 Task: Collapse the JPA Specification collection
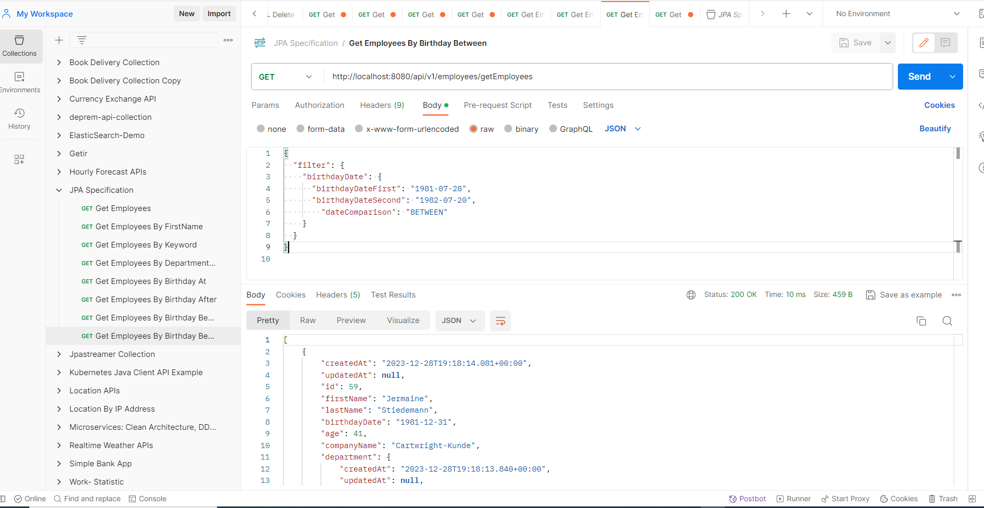[x=59, y=190]
